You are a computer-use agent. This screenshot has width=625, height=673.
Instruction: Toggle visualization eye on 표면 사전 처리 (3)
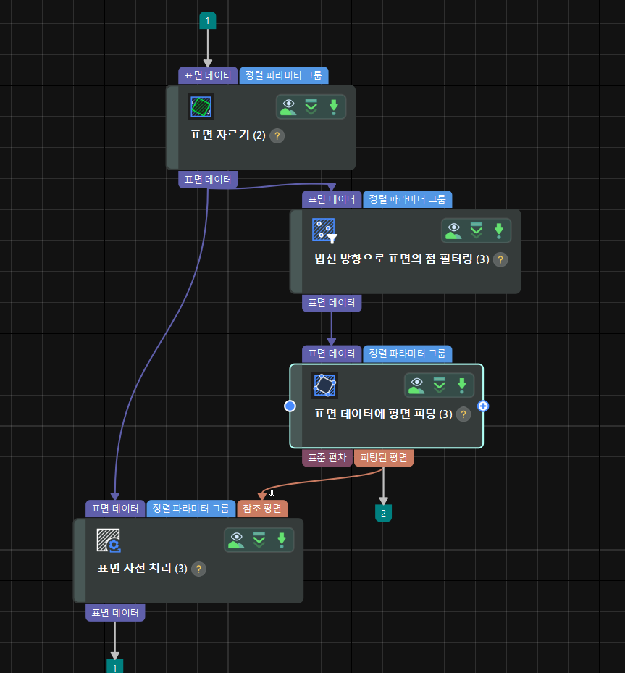coord(236,540)
